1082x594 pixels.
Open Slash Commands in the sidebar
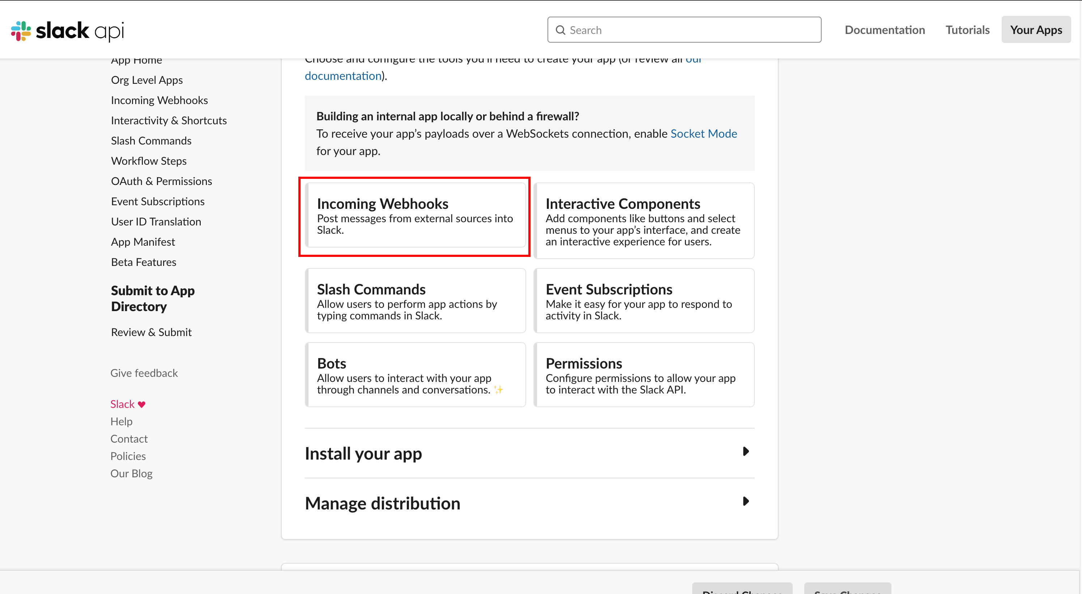tap(151, 141)
